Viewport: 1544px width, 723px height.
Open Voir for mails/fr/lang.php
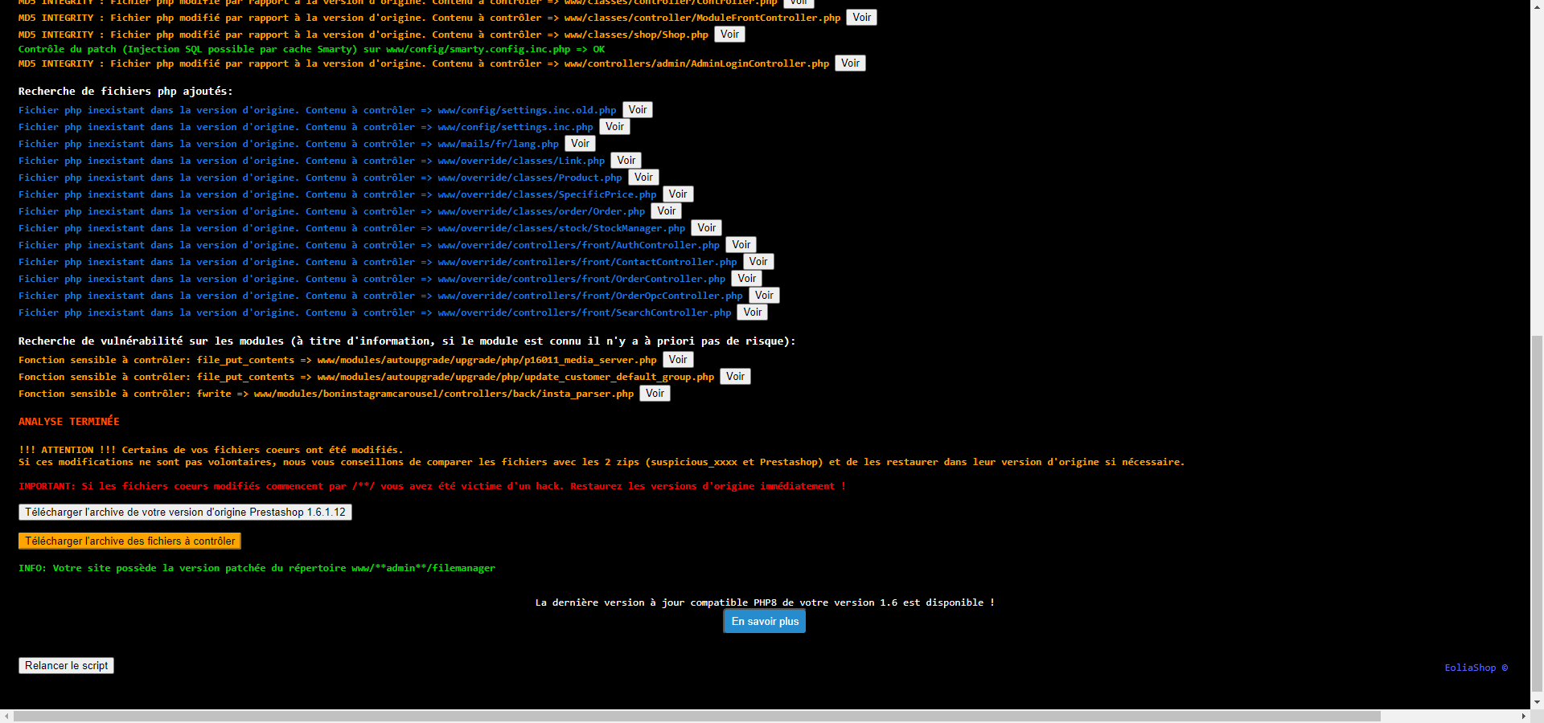580,144
